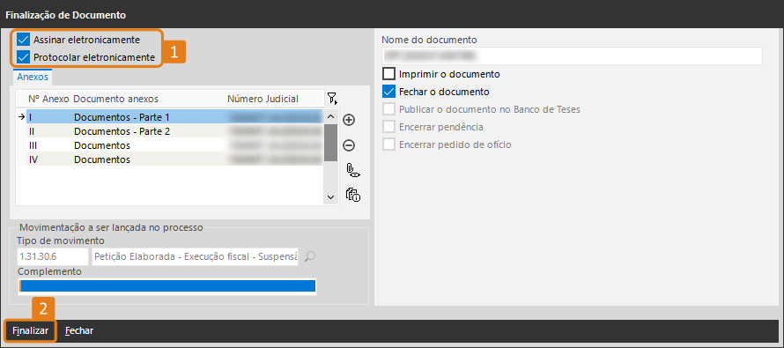The width and height of the screenshot is (784, 348).
Task: Click the attachments list scroll up arrow
Action: [330, 116]
